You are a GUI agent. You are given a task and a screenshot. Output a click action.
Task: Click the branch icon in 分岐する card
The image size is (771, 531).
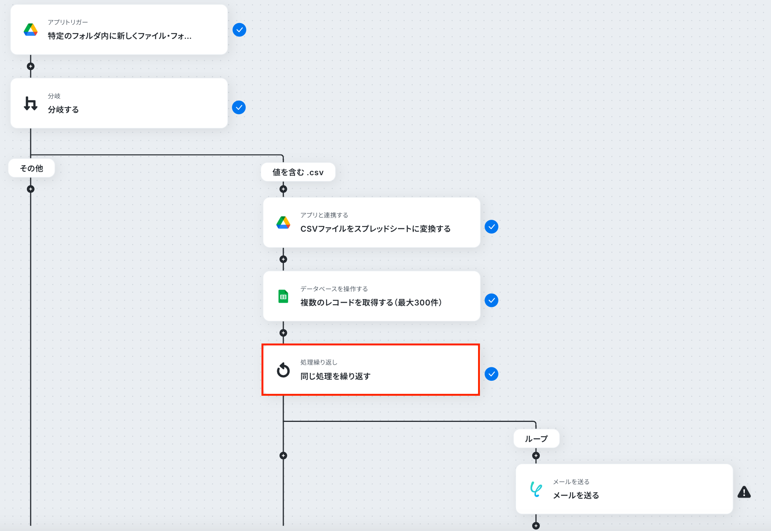click(31, 103)
